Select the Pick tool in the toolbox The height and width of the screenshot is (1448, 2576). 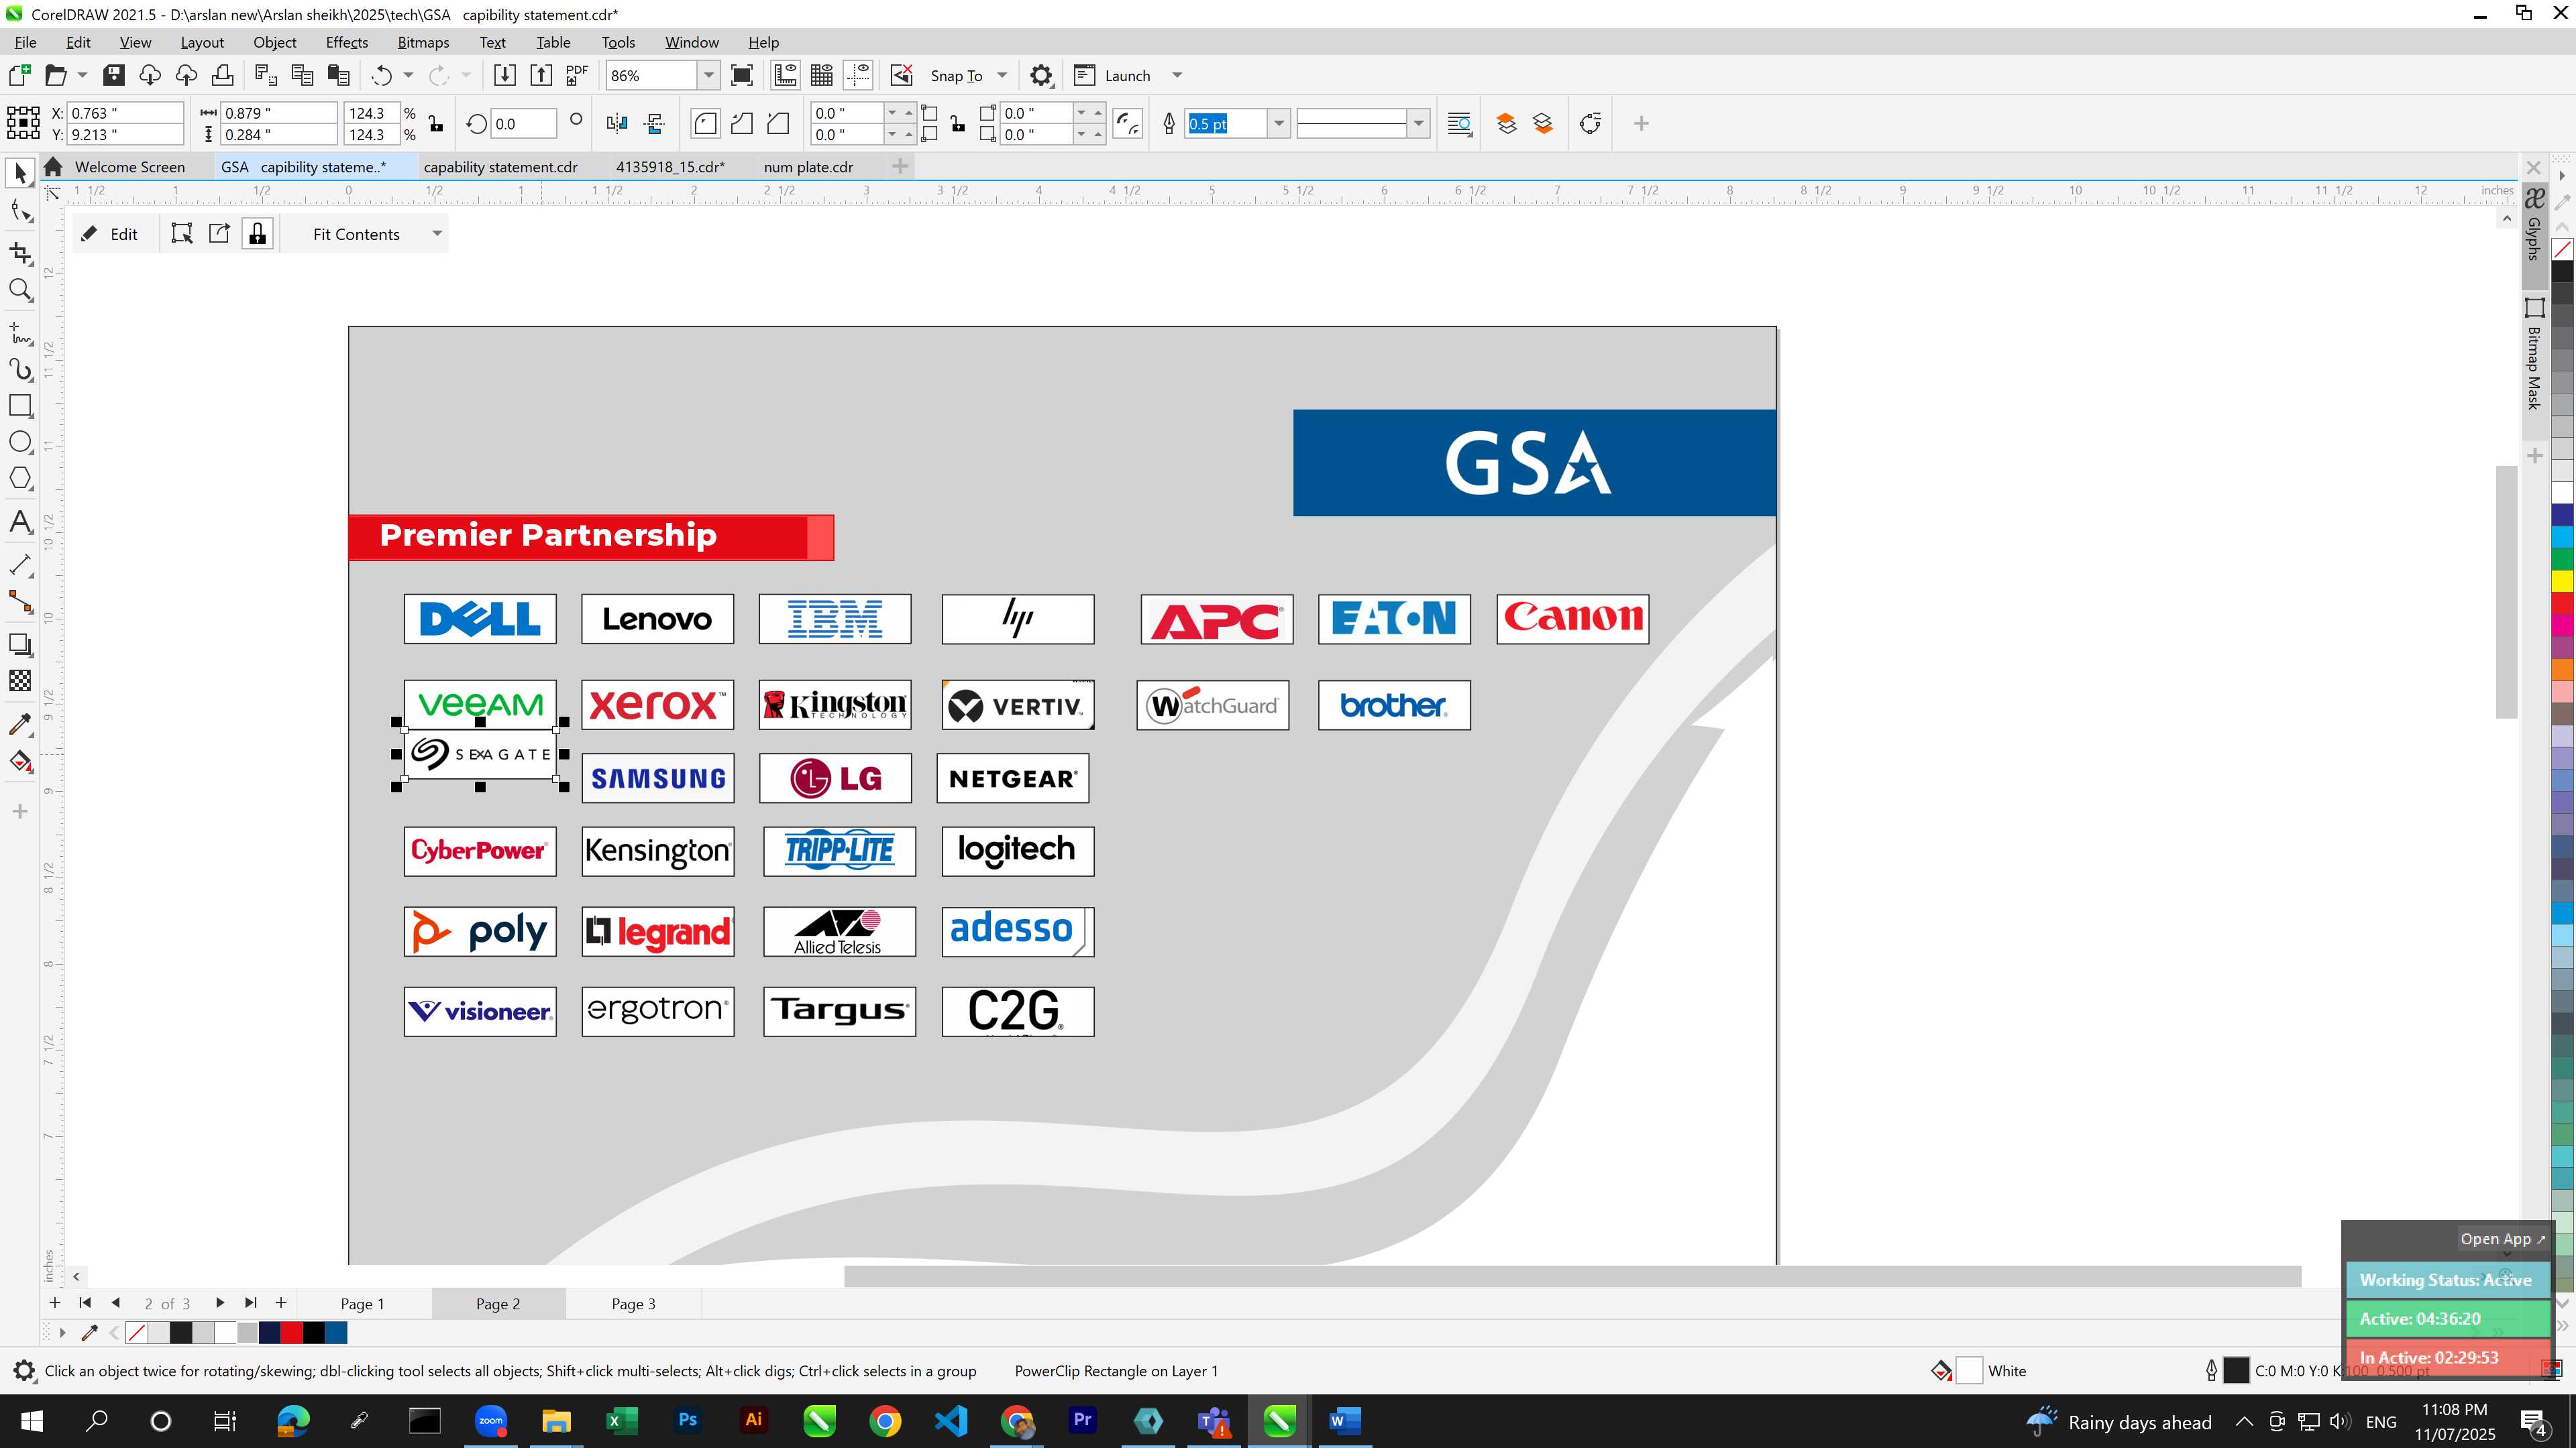(x=20, y=174)
